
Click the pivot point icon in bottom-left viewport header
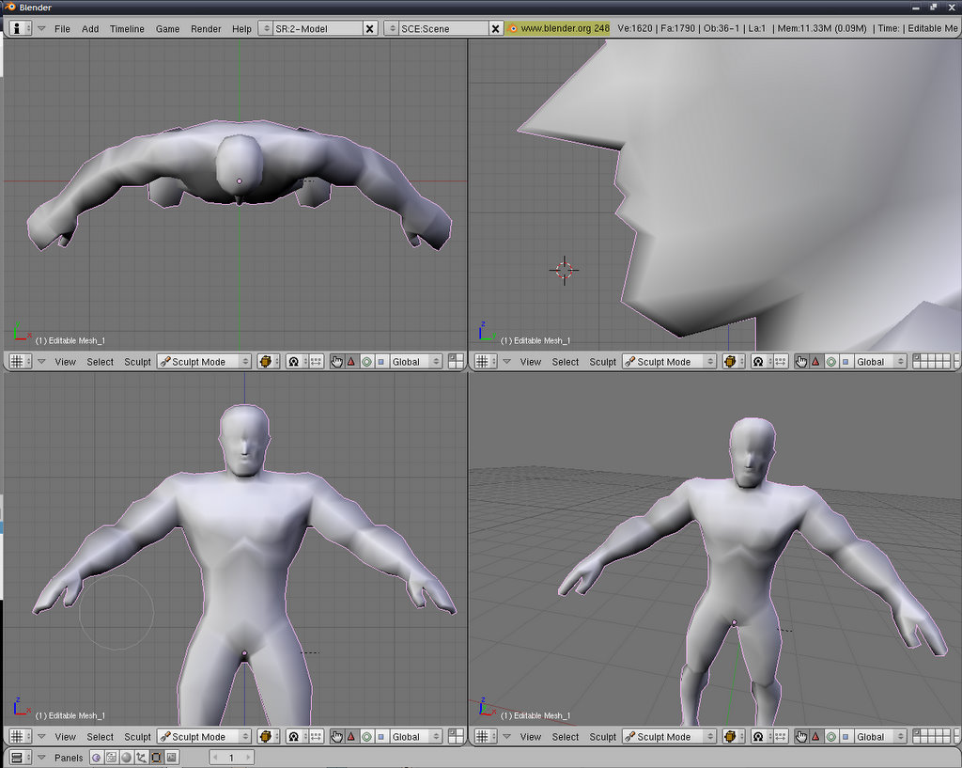293,737
